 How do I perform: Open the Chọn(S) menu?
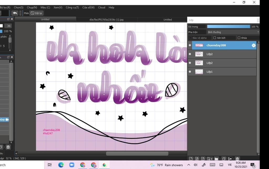click(19, 8)
